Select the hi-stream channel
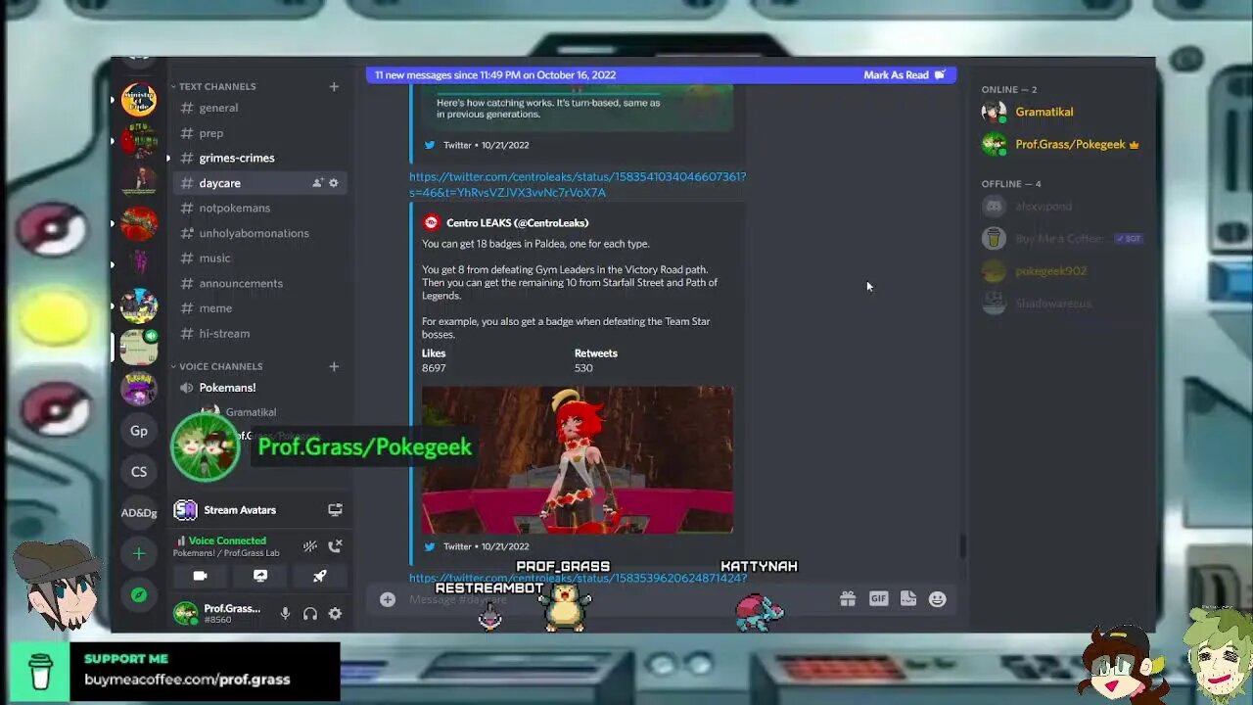This screenshot has width=1253, height=705. pyautogui.click(x=259, y=333)
